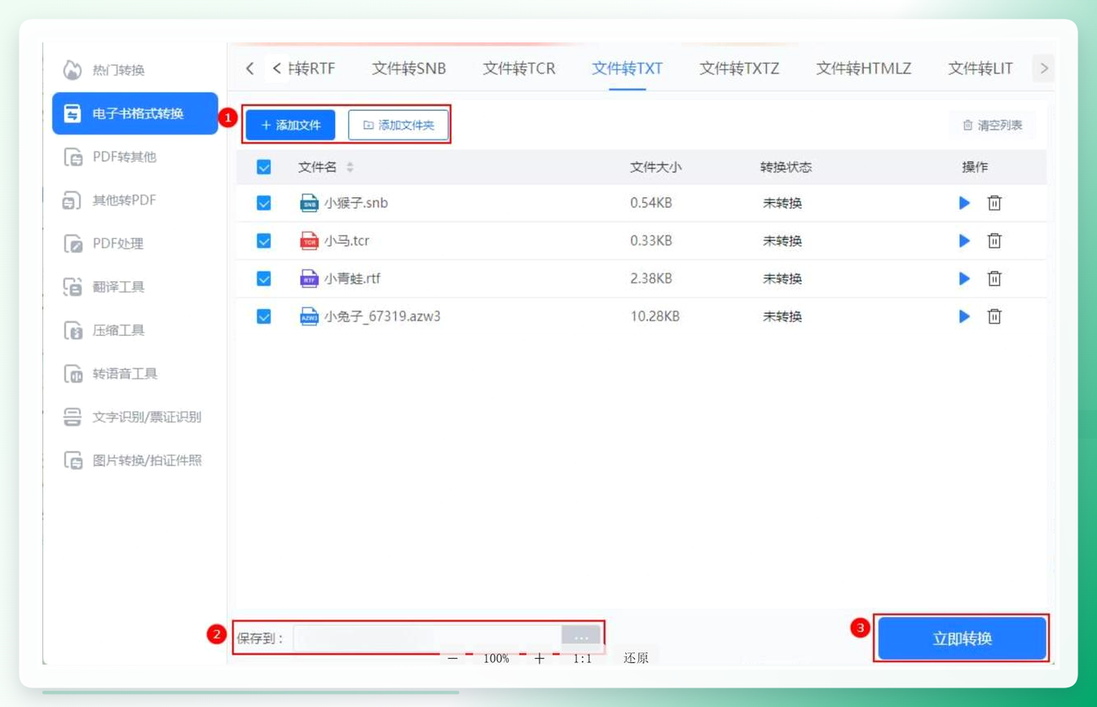Click the 添加文件夹 button
Screen dimensions: 1097x707
tap(399, 125)
